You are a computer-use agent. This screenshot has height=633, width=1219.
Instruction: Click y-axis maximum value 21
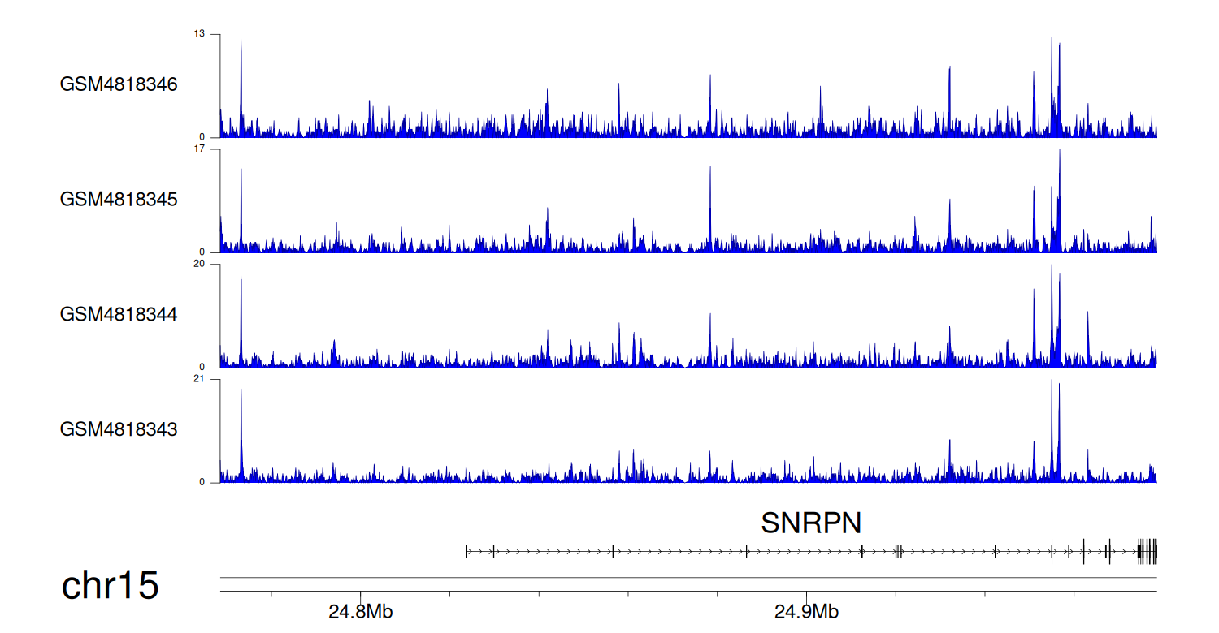[199, 380]
